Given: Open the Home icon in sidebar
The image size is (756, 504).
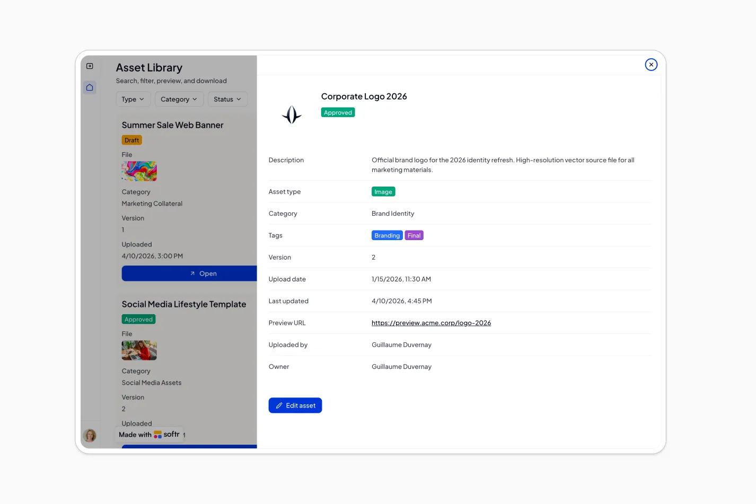Looking at the screenshot, I should tap(90, 87).
